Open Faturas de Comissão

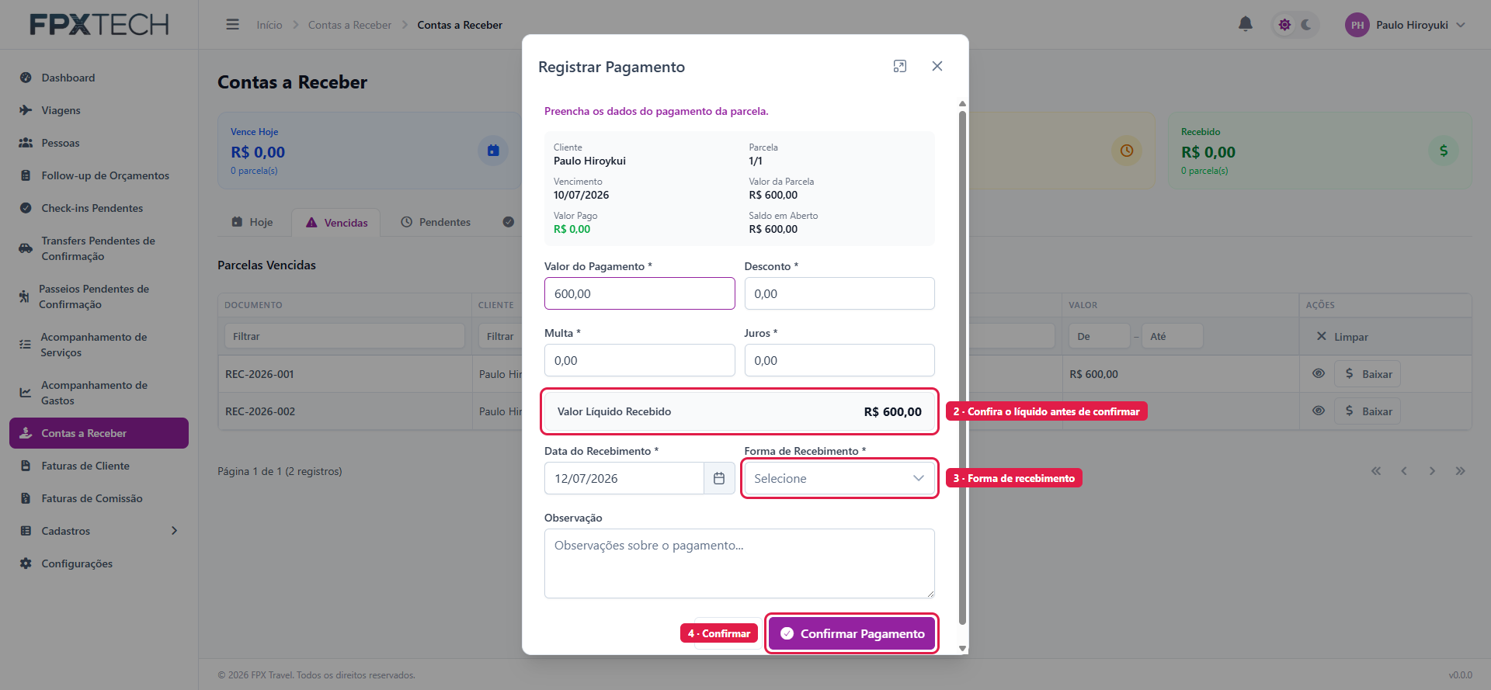pyautogui.click(x=99, y=498)
